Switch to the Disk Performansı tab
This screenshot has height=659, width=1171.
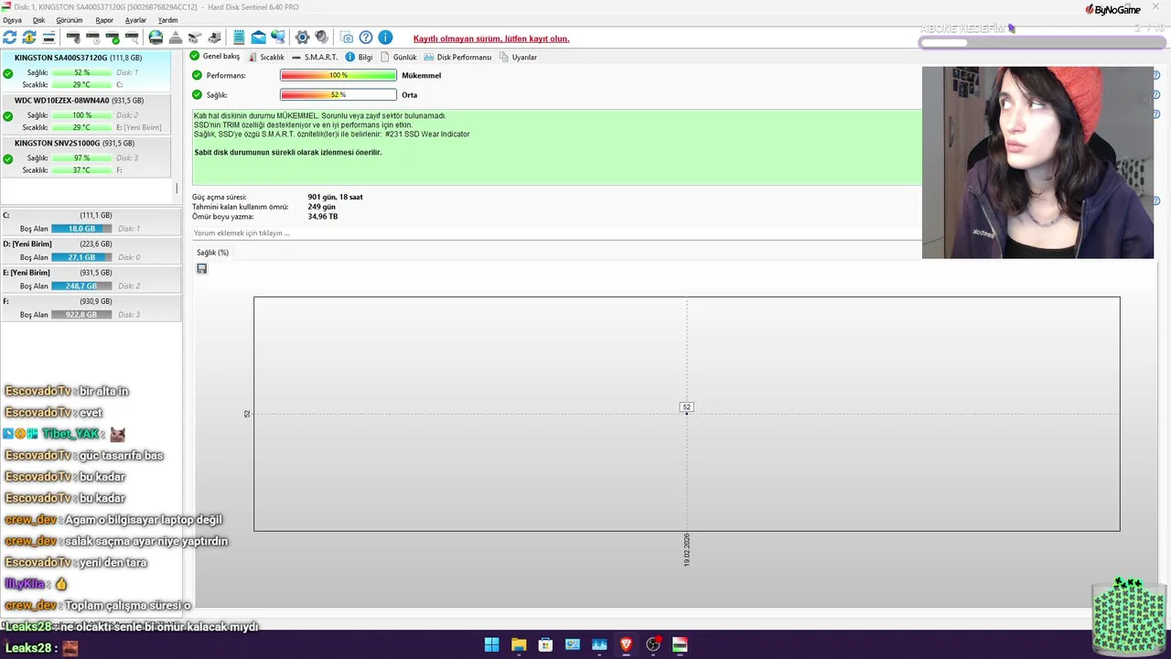click(457, 57)
